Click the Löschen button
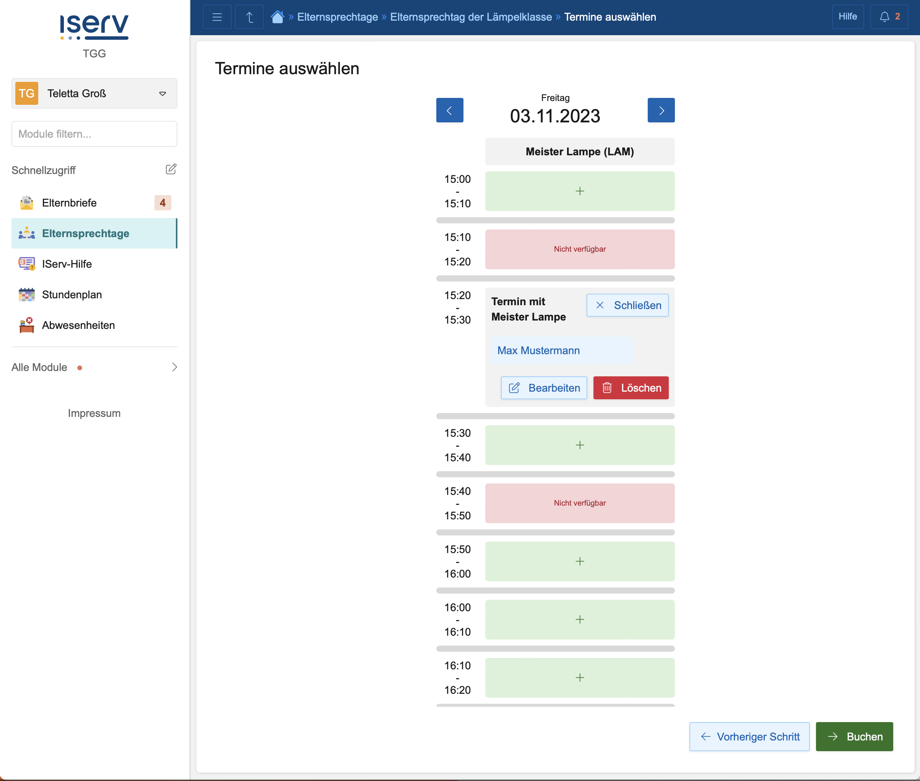 tap(630, 388)
